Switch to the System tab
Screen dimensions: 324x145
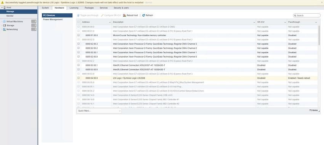[x=45, y=8]
